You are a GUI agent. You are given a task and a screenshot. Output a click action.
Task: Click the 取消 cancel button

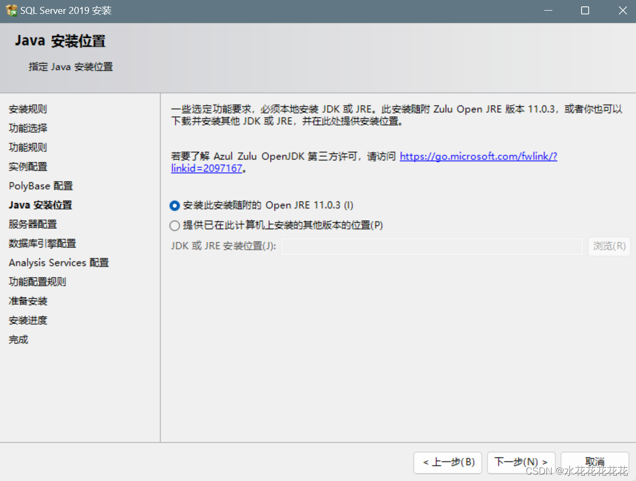(594, 462)
